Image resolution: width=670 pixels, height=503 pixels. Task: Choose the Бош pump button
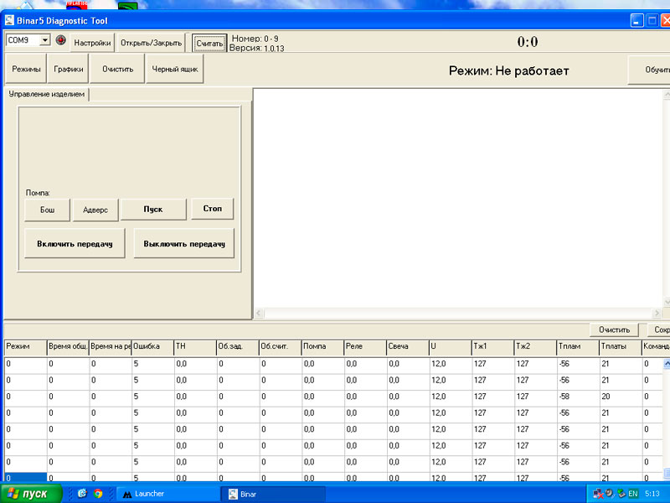click(x=47, y=210)
